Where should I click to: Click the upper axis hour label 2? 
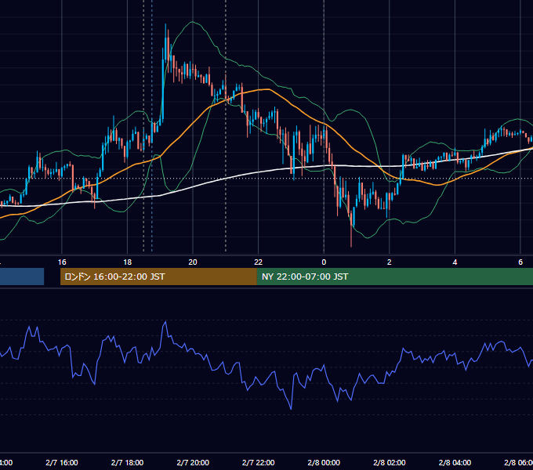(x=390, y=262)
